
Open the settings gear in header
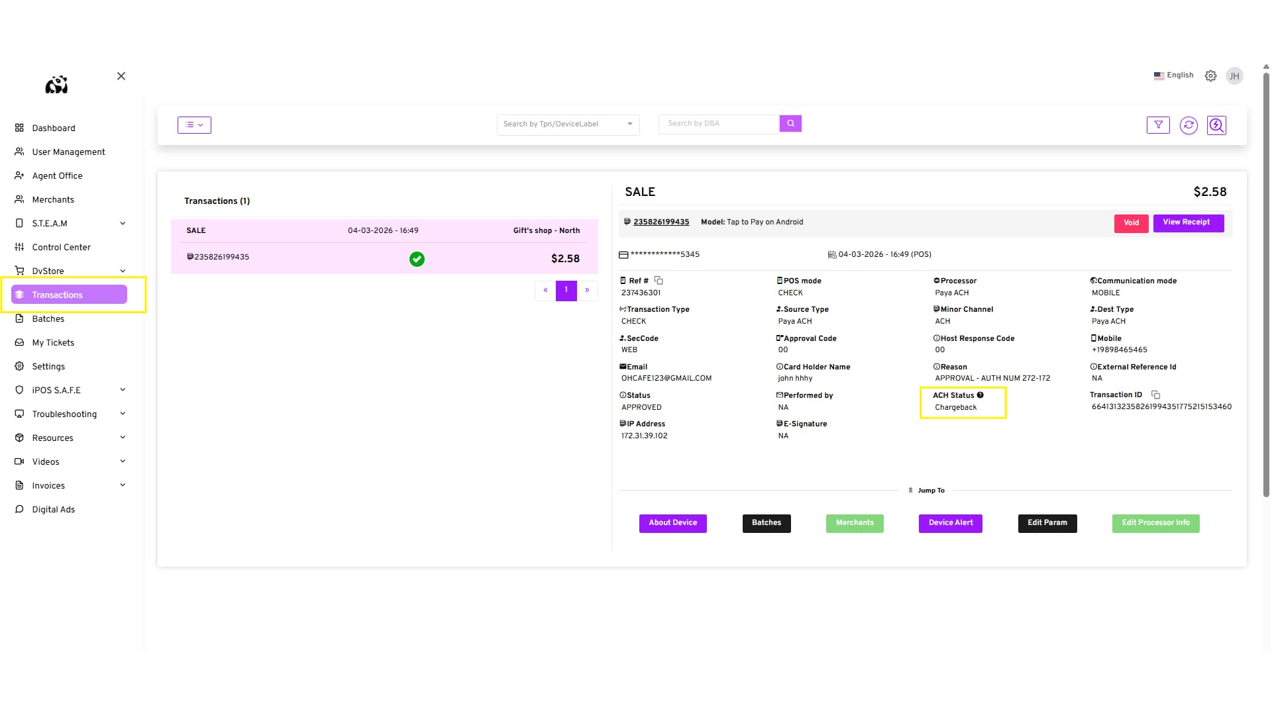[1210, 76]
